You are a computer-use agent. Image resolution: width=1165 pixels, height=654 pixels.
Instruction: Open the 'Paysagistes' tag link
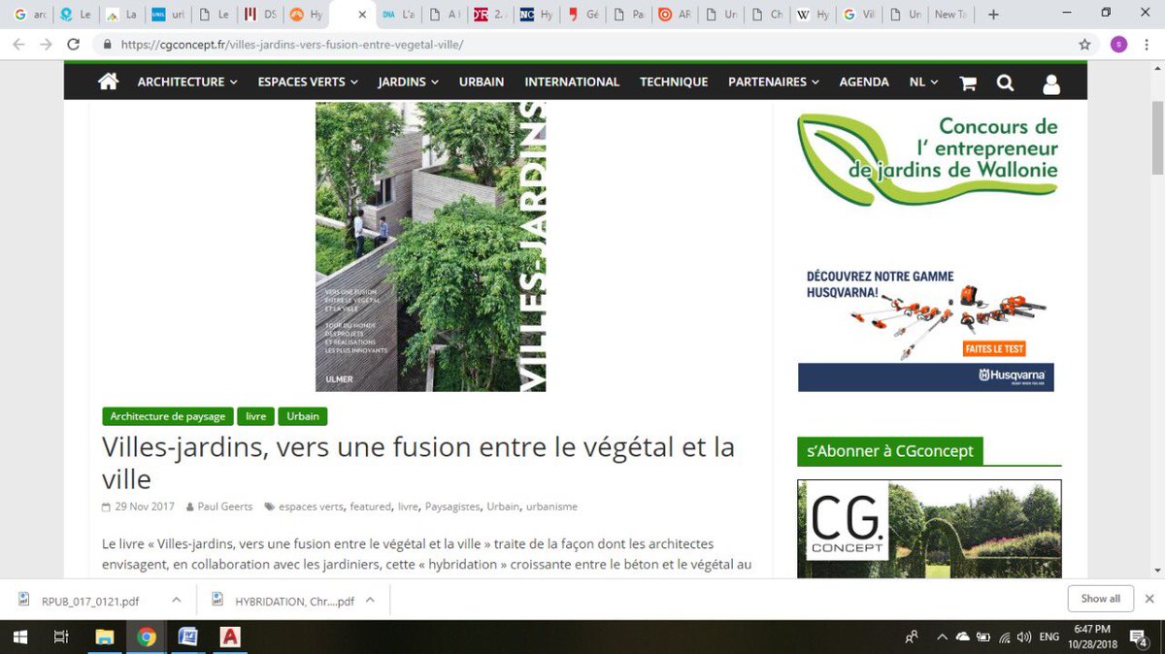pos(452,507)
